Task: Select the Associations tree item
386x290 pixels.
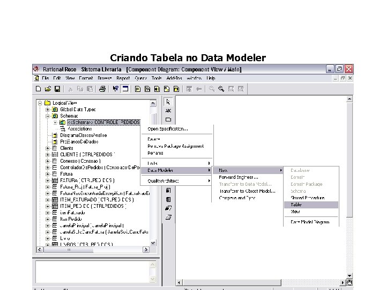Action: pyautogui.click(x=80, y=129)
